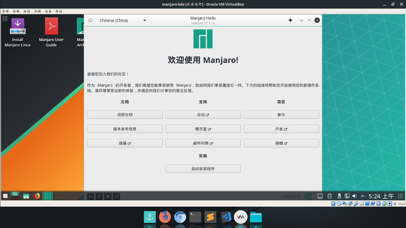Click the 启动安装程序 launch installer button

203,169
